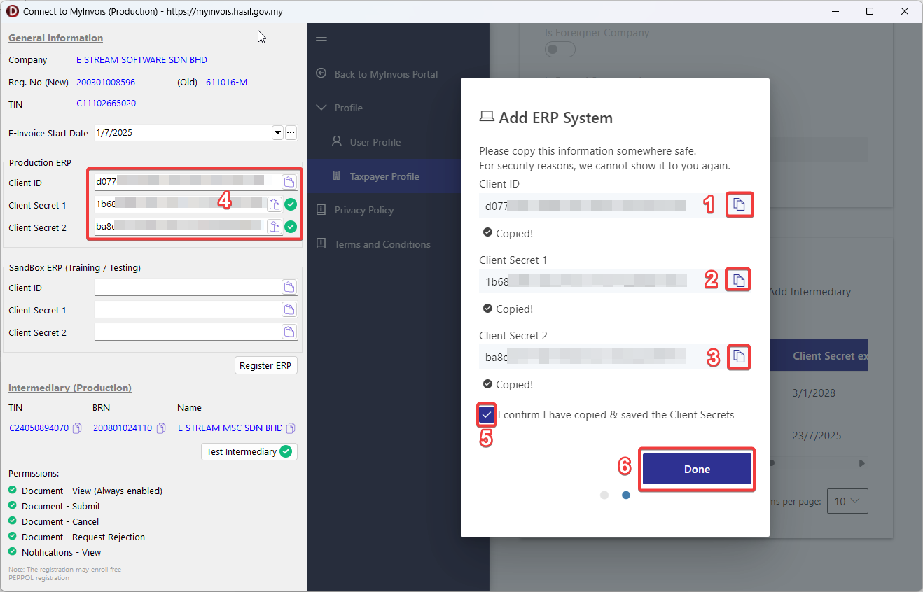Paste into Production Client Secret 1 field
Viewport: 923px width, 592px height.
pos(275,204)
